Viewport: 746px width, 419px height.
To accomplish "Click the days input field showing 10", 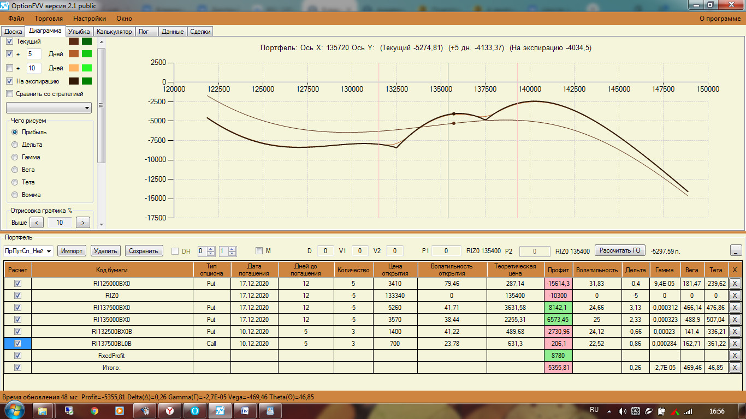I will click(34, 68).
